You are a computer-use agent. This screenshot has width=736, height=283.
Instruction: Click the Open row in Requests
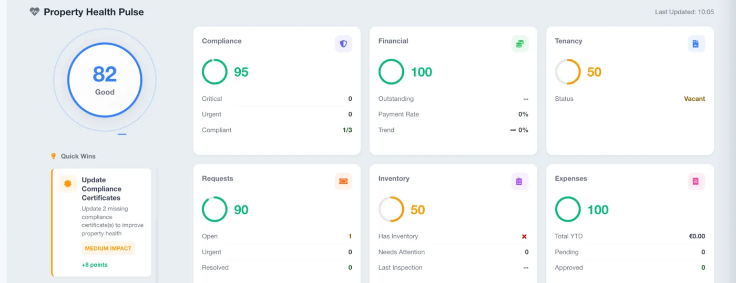277,236
